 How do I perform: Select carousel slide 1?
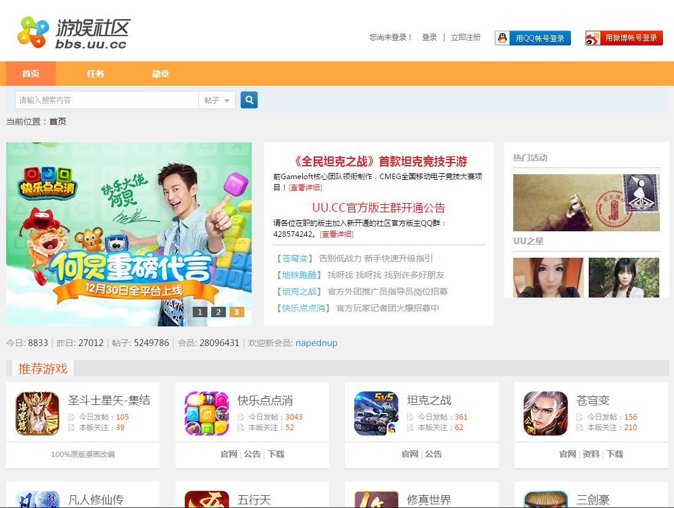[200, 312]
